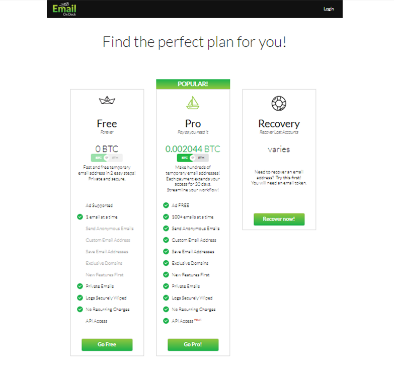The height and width of the screenshot is (369, 394).
Task: Click the green sailboat icon above Pro
Action: 193,103
